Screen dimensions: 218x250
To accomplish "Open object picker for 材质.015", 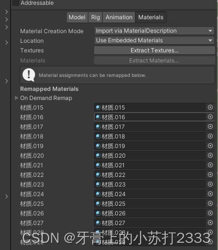I will (210, 107).
